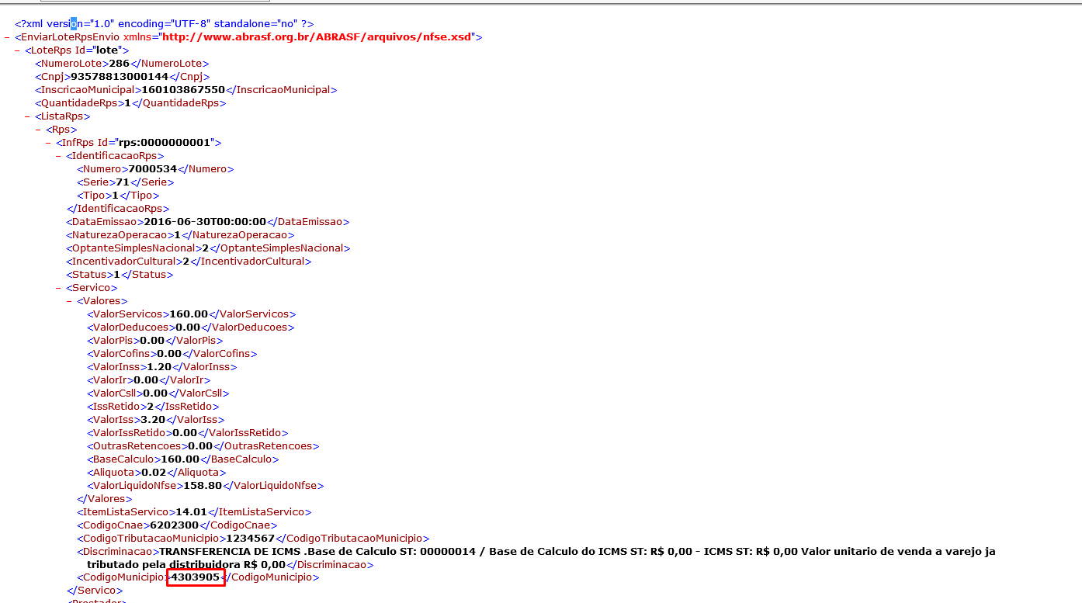Collapse the Servico element
The height and width of the screenshot is (603, 1082).
point(58,288)
